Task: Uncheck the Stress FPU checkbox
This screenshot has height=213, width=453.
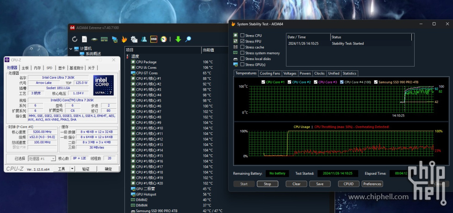Action: (242, 41)
